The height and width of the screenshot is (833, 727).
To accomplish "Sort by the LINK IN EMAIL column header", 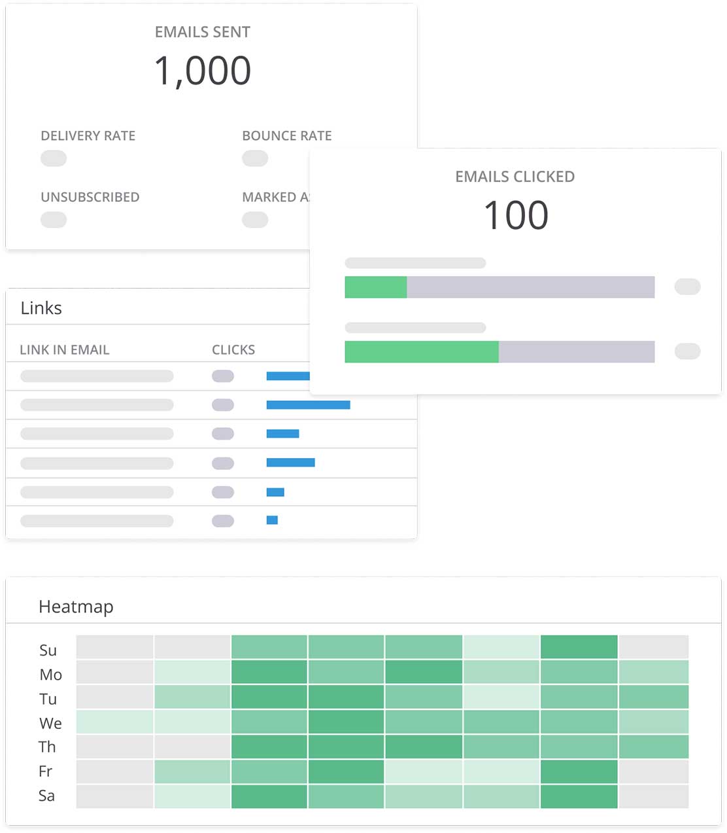I will [x=65, y=350].
